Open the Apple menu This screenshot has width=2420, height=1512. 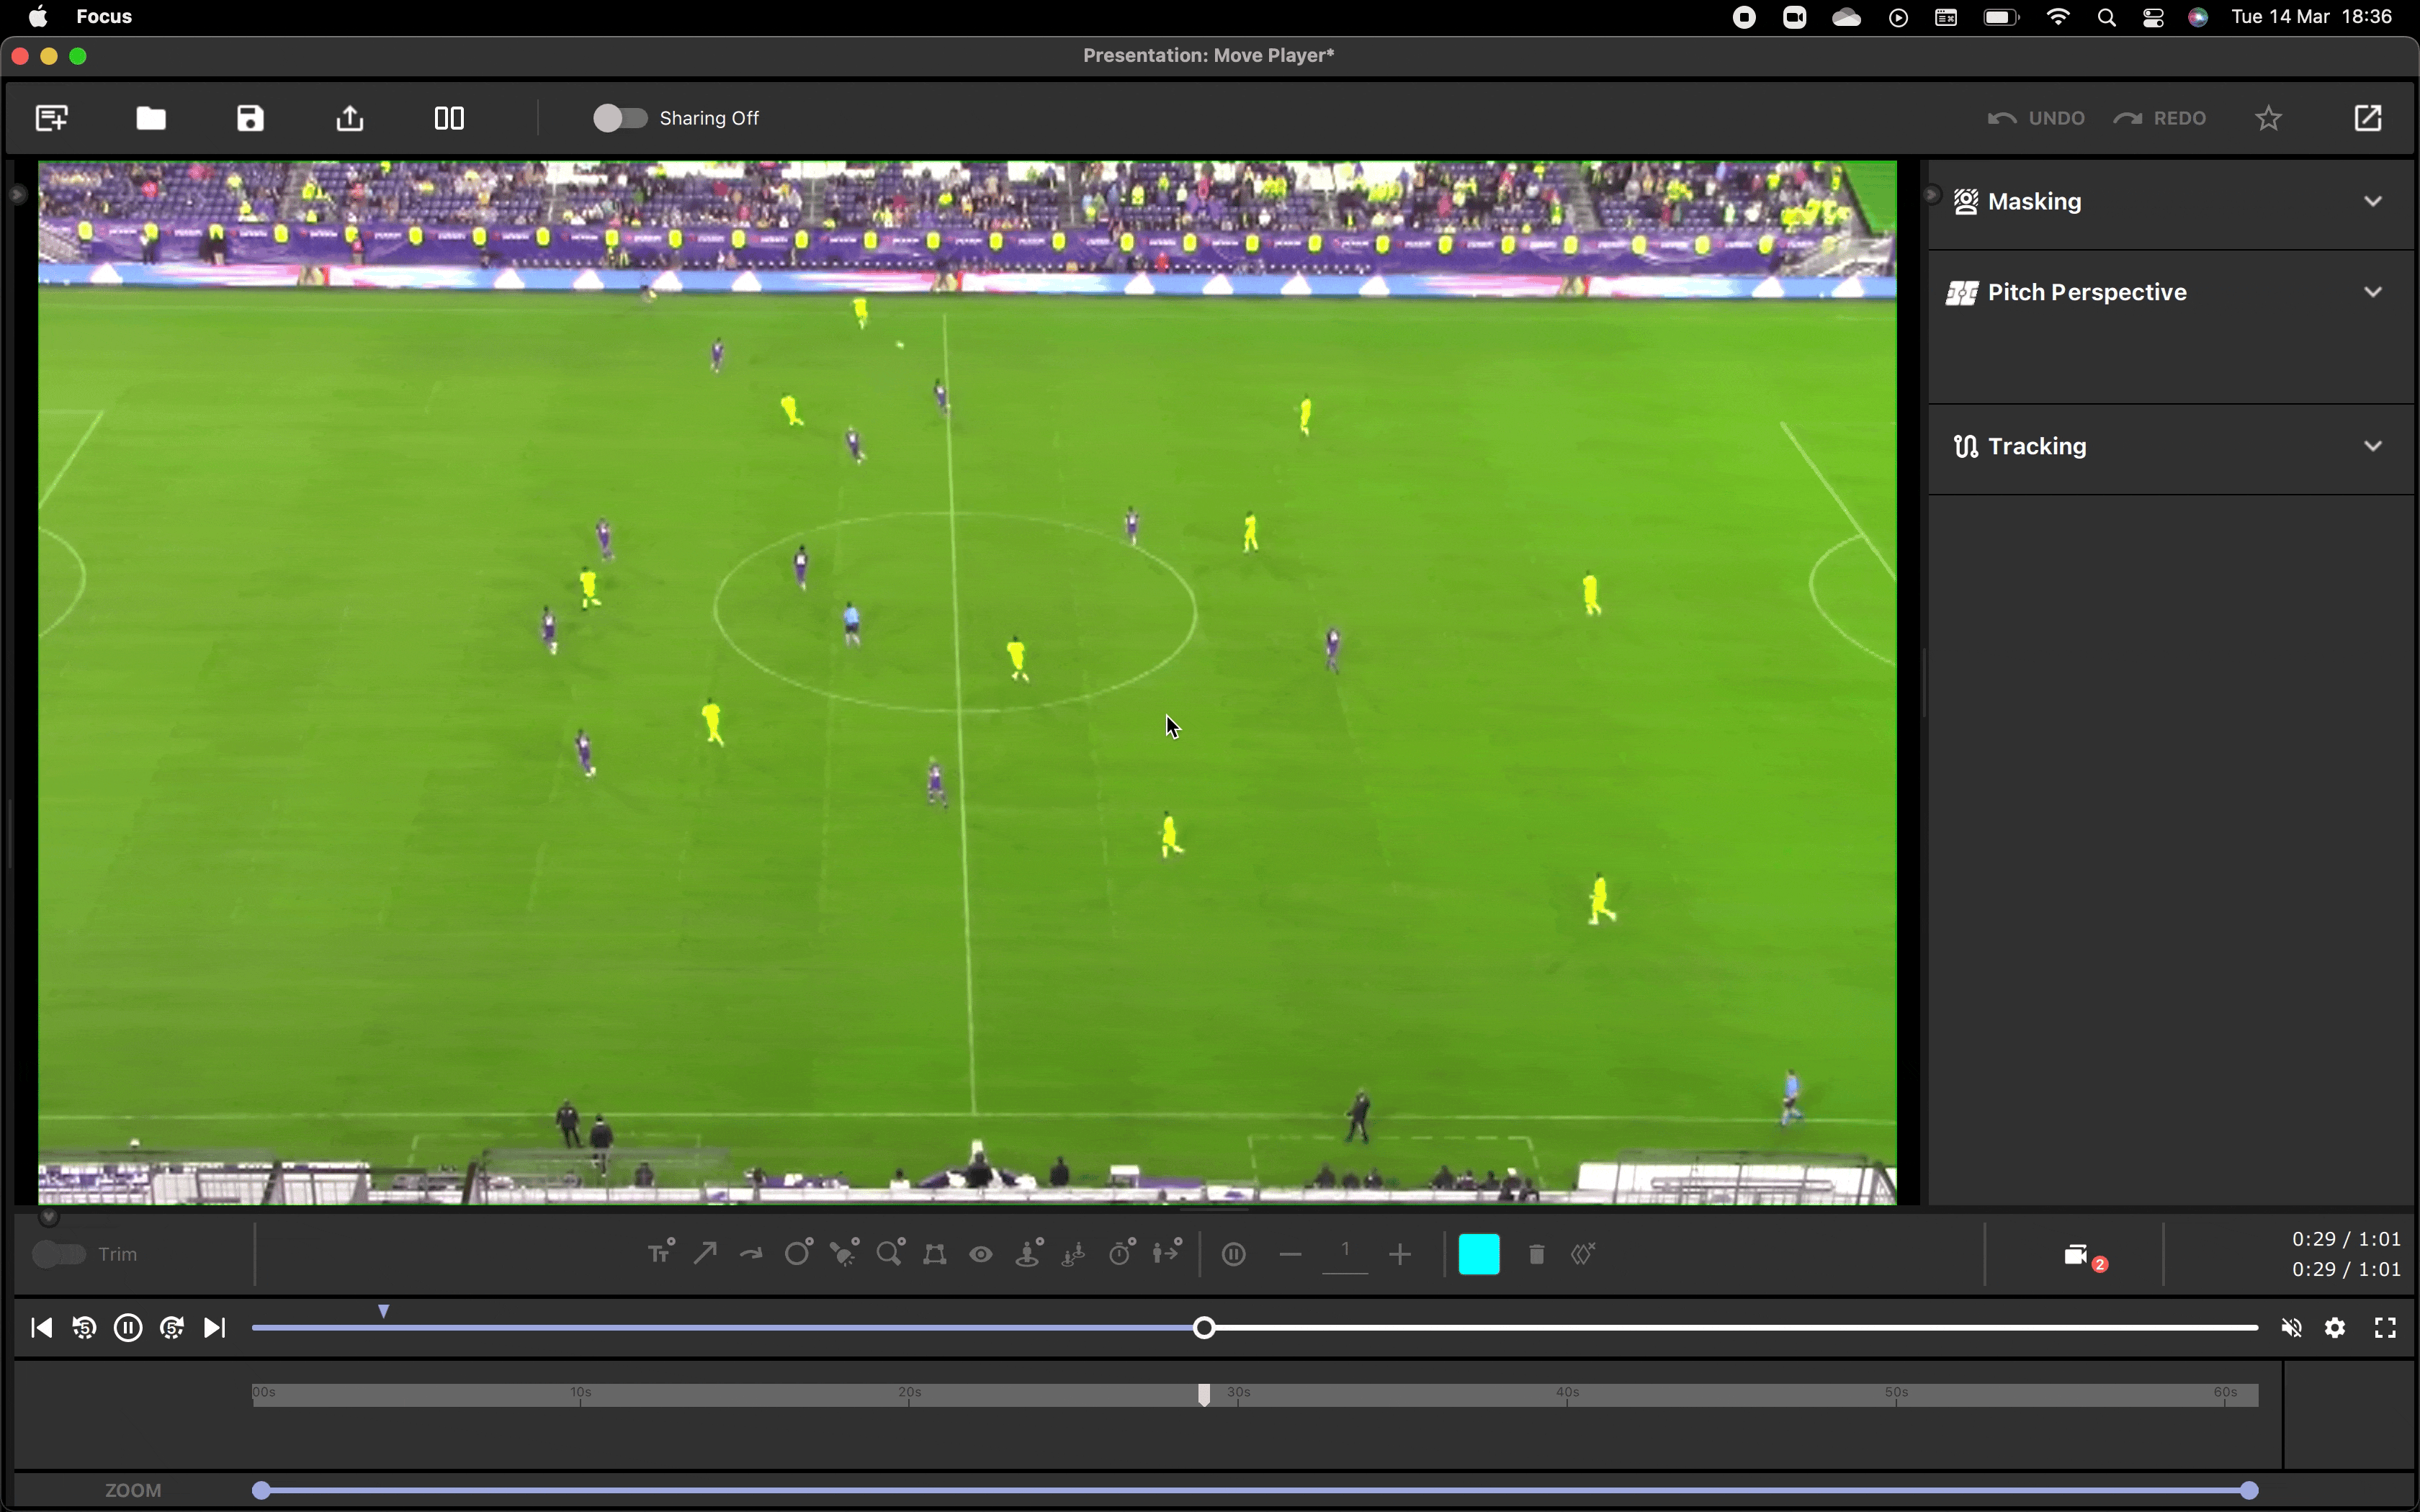coord(37,16)
